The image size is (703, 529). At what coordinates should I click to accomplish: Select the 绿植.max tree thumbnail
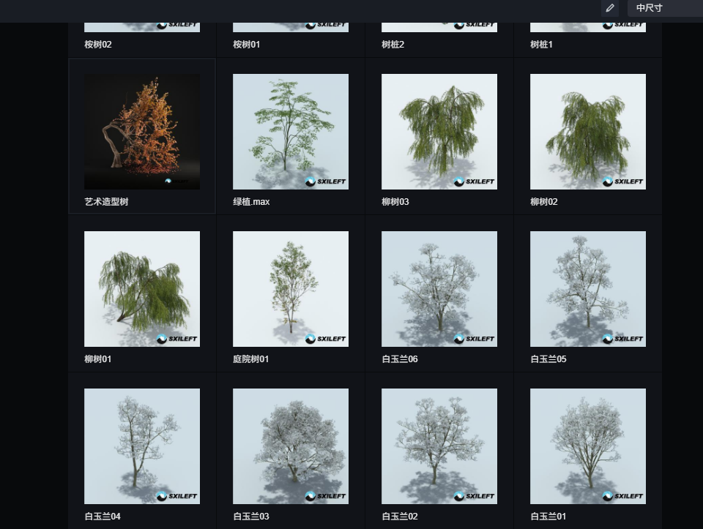coord(291,132)
